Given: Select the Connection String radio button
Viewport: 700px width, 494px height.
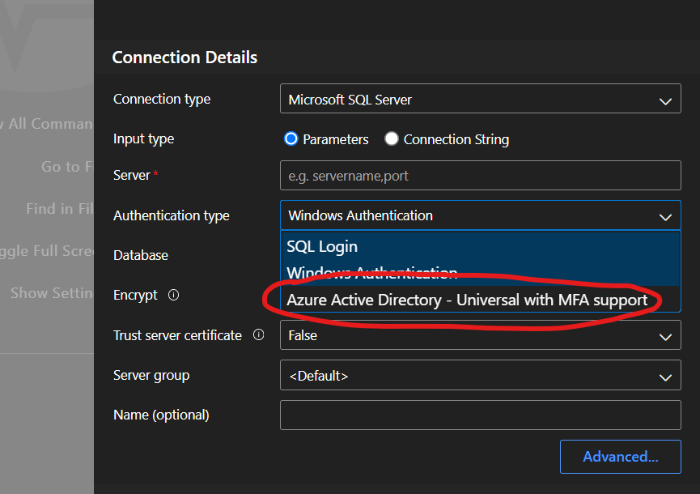Looking at the screenshot, I should click(x=392, y=139).
